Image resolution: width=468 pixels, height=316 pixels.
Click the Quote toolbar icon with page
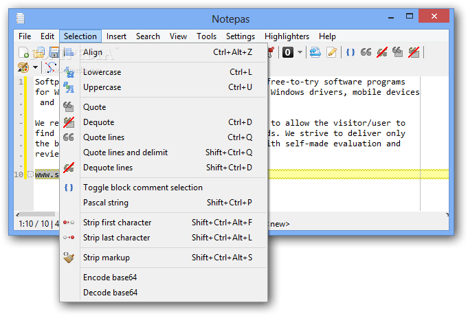click(398, 52)
